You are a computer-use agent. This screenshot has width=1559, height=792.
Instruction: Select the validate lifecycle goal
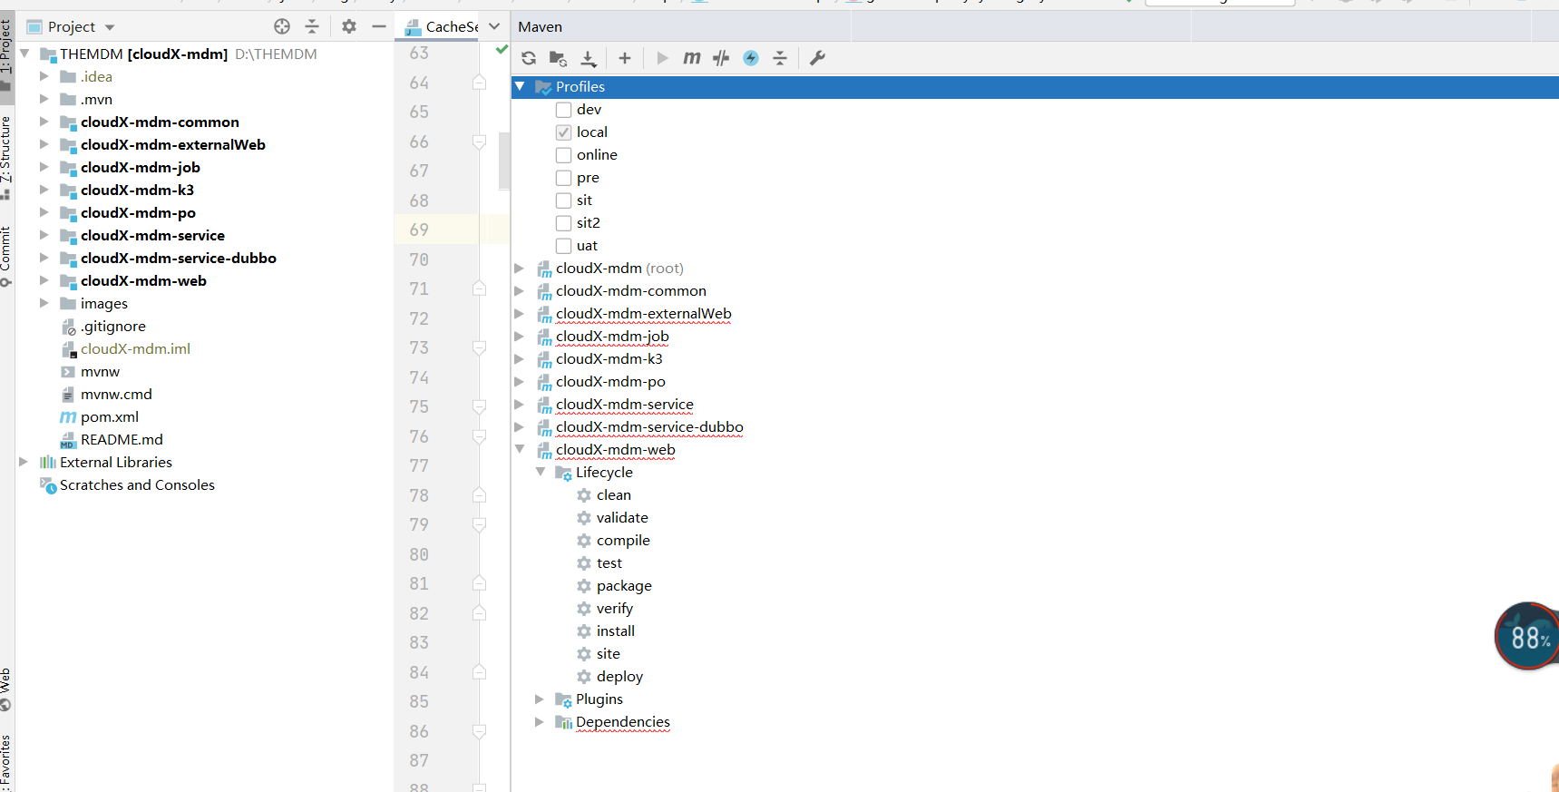tap(622, 518)
